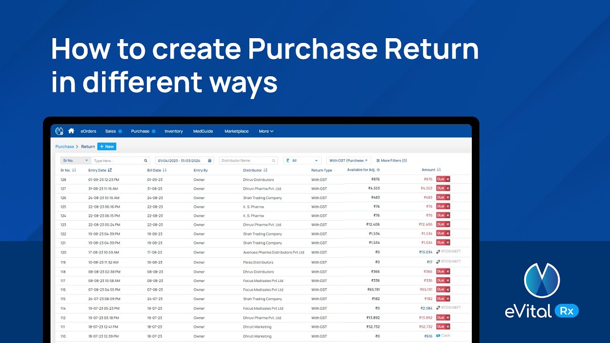
Task: Open the Inventory menu
Action: pos(173,131)
